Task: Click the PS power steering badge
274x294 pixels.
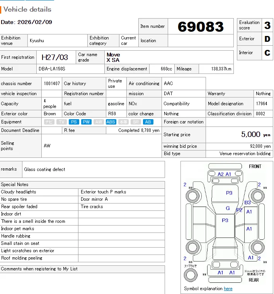Action: click(74, 122)
